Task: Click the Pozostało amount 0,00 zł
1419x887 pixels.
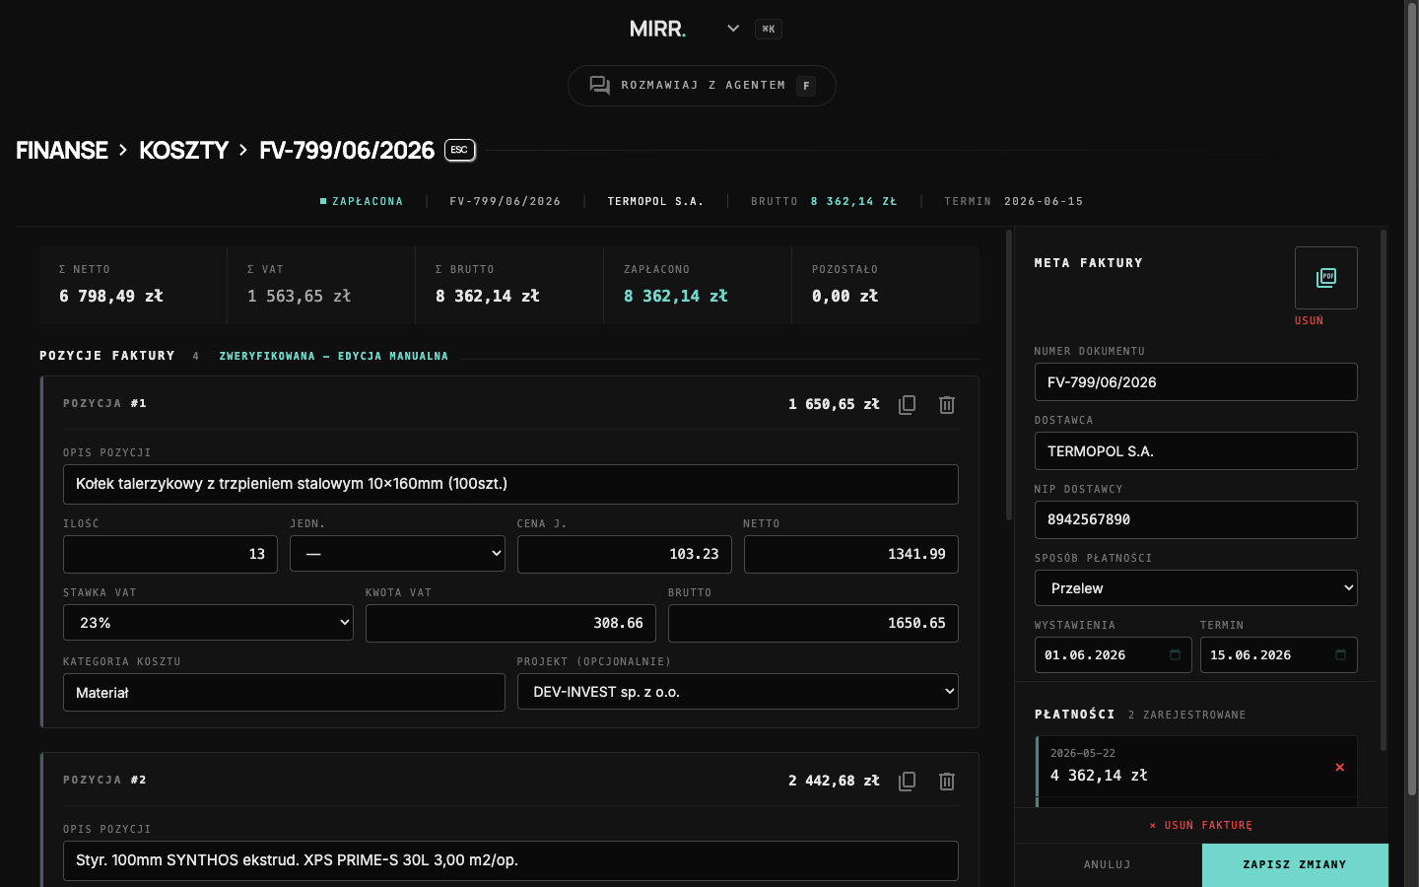Action: pyautogui.click(x=845, y=296)
